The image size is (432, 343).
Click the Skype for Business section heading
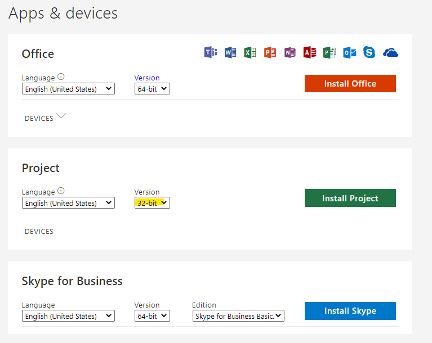point(72,281)
